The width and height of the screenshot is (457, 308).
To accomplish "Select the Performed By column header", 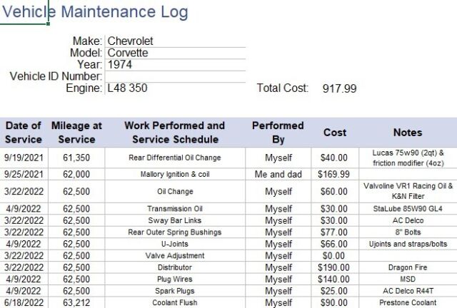I will [278, 132].
